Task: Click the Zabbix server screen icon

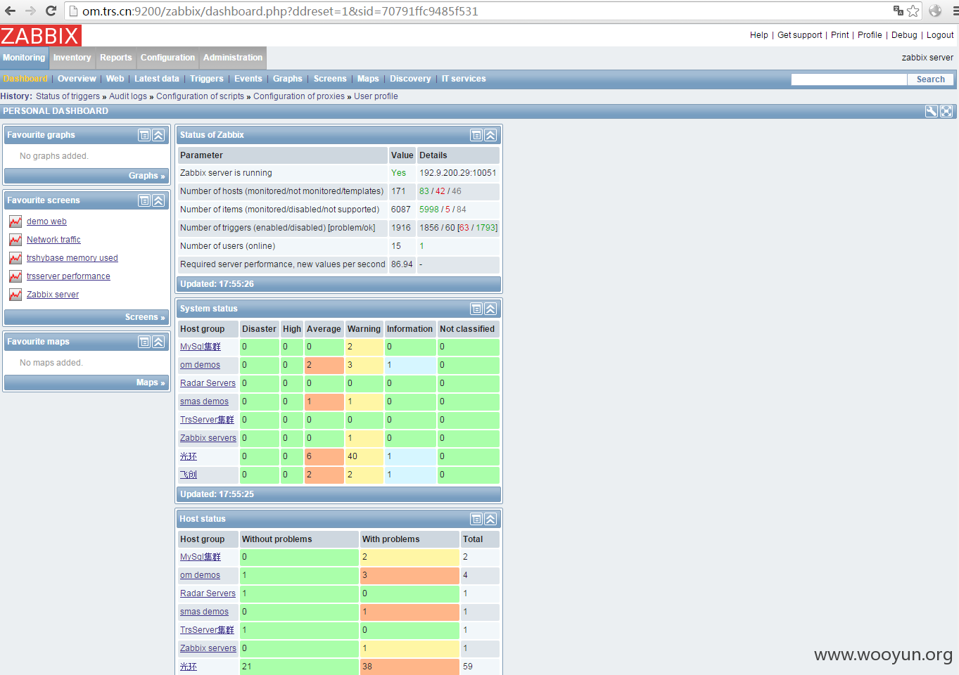Action: tap(15, 295)
